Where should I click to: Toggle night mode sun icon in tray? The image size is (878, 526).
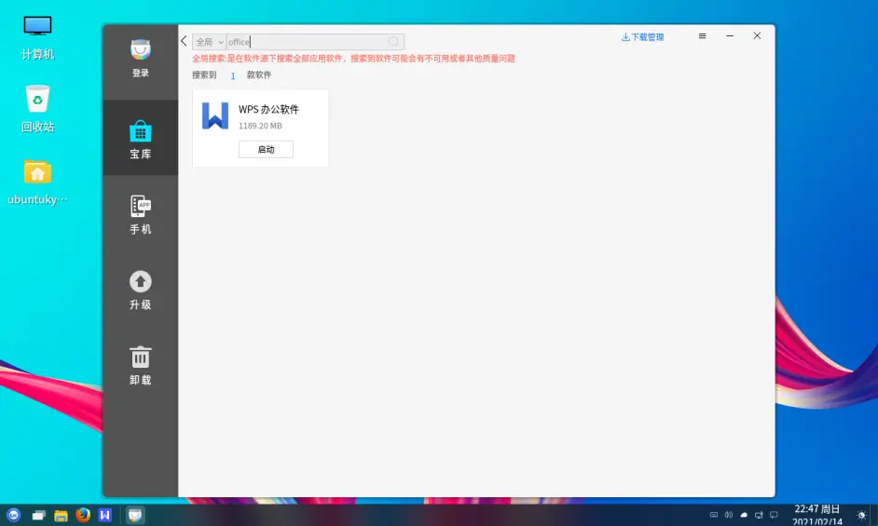(x=862, y=515)
